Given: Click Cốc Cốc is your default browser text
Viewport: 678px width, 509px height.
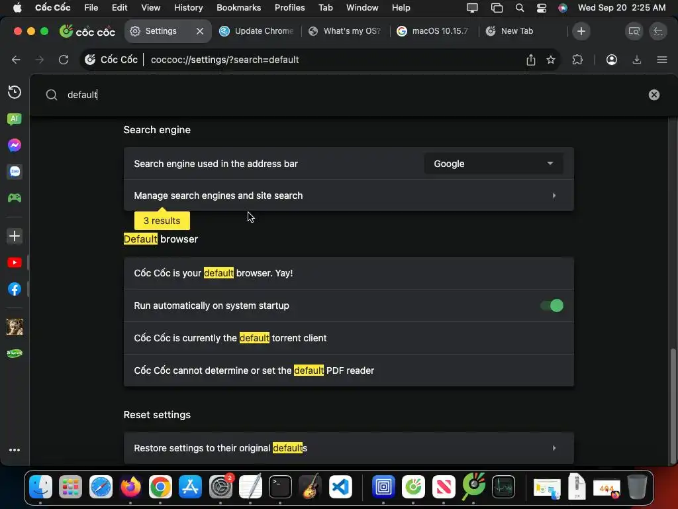Looking at the screenshot, I should [213, 273].
